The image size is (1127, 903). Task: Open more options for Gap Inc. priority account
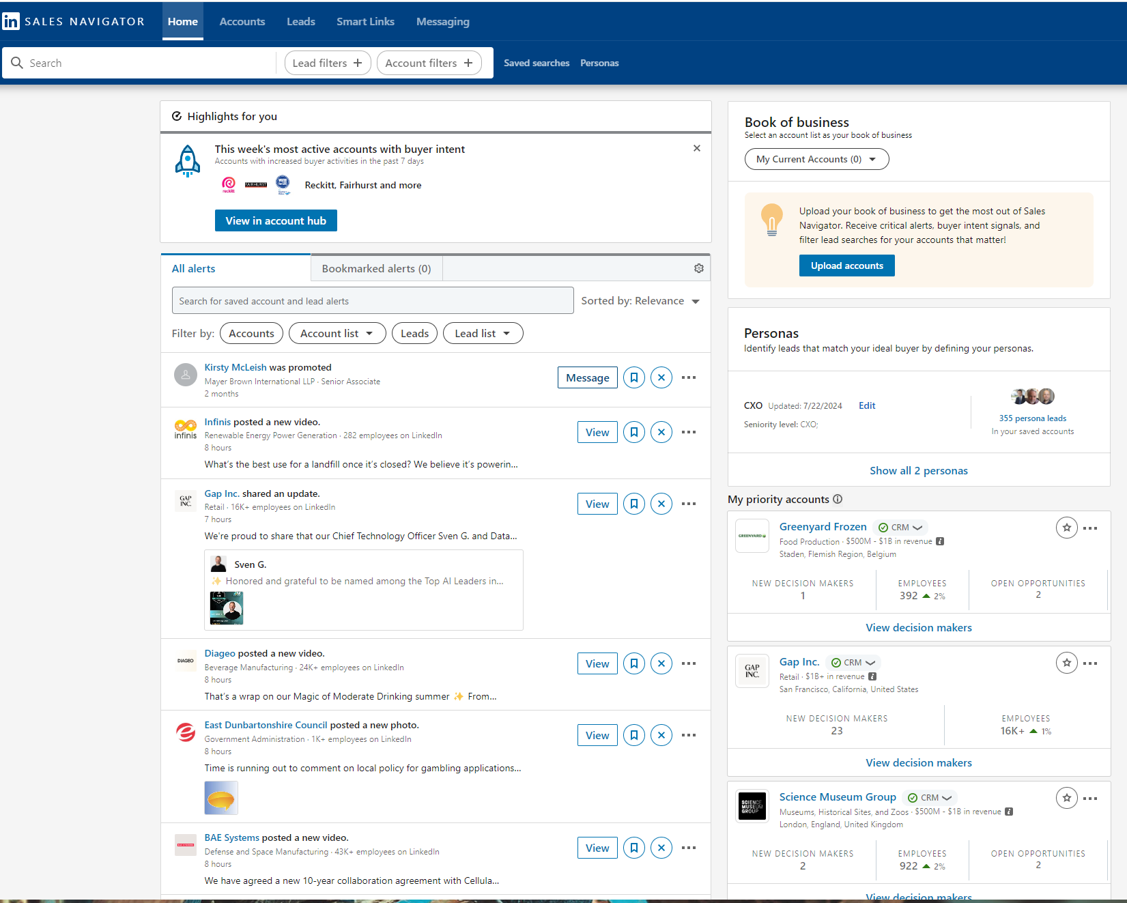pos(1091,663)
